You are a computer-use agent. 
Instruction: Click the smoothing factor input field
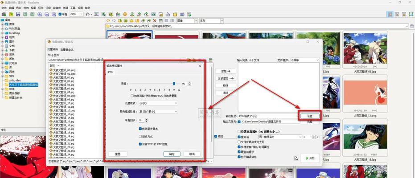click(x=141, y=120)
